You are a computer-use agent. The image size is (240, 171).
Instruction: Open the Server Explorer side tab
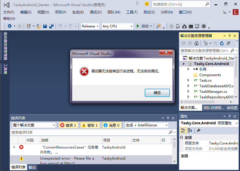(5, 46)
